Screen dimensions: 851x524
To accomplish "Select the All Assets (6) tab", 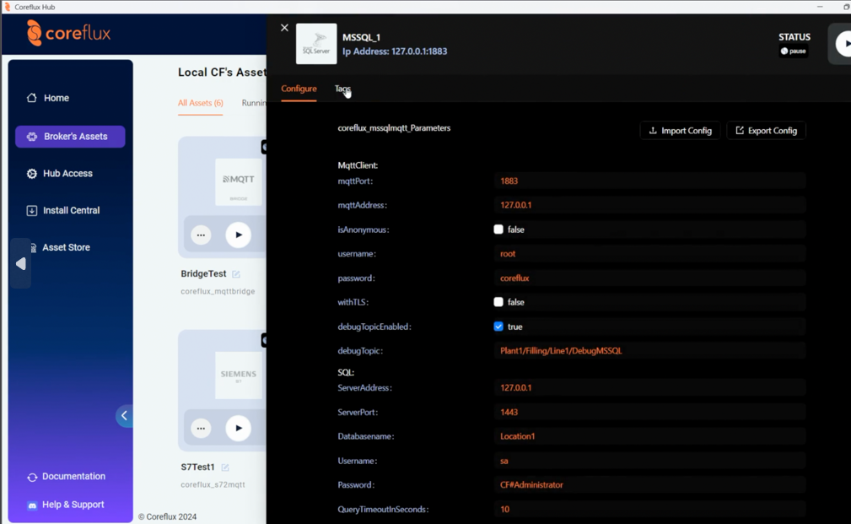I will tap(200, 103).
